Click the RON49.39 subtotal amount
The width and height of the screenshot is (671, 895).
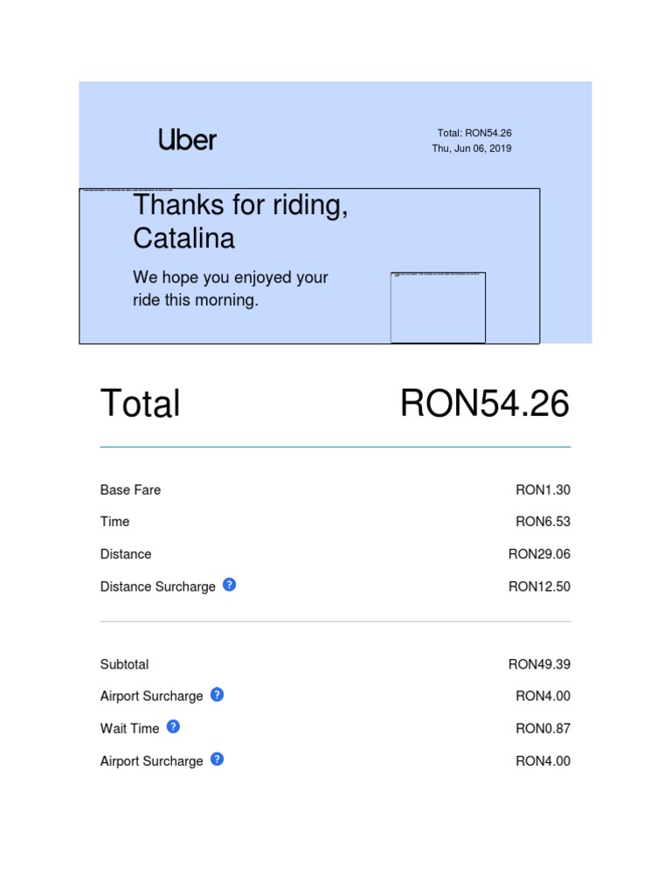tap(539, 664)
